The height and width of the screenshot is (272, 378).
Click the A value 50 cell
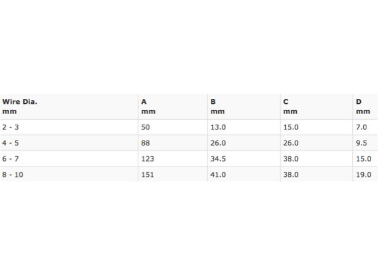(x=146, y=127)
